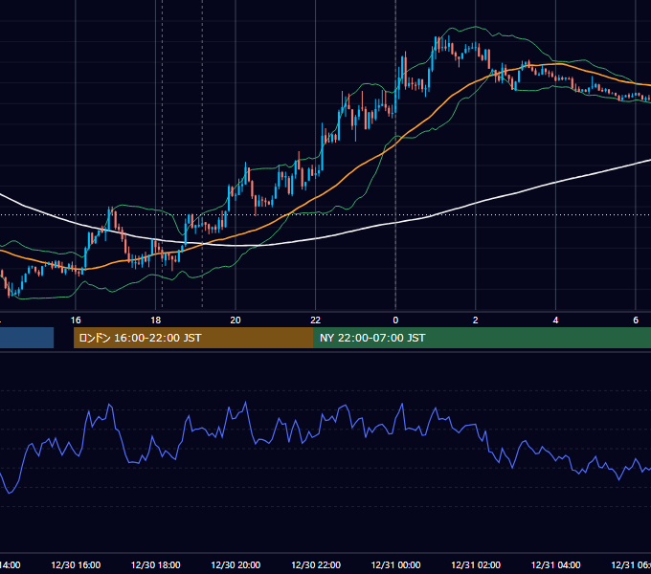Click the "4" hour label on price chart axis
Image resolution: width=651 pixels, height=574 pixels.
555,320
